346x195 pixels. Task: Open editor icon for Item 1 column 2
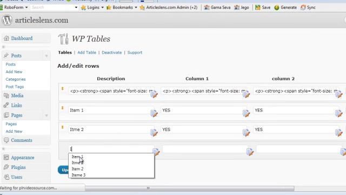pos(339,113)
